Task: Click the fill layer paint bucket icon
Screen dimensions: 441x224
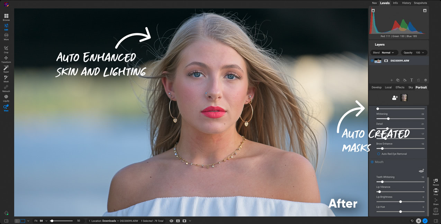Action: [405, 80]
